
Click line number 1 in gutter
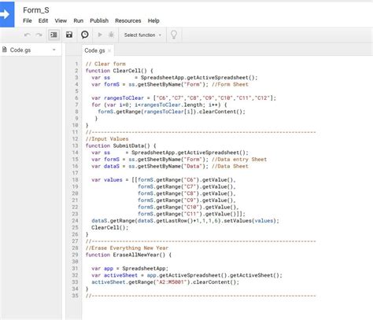click(76, 64)
